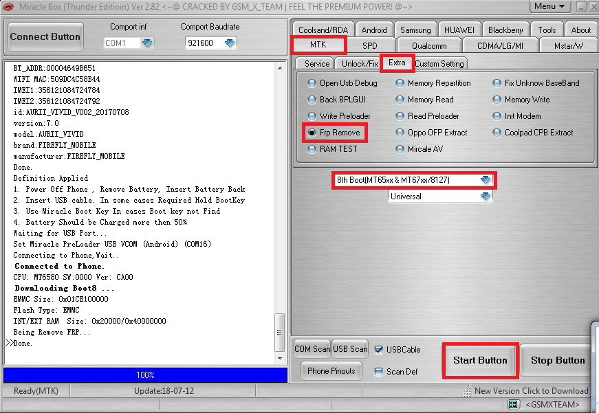Open the Comport inf COM1 dropdown

(147, 43)
